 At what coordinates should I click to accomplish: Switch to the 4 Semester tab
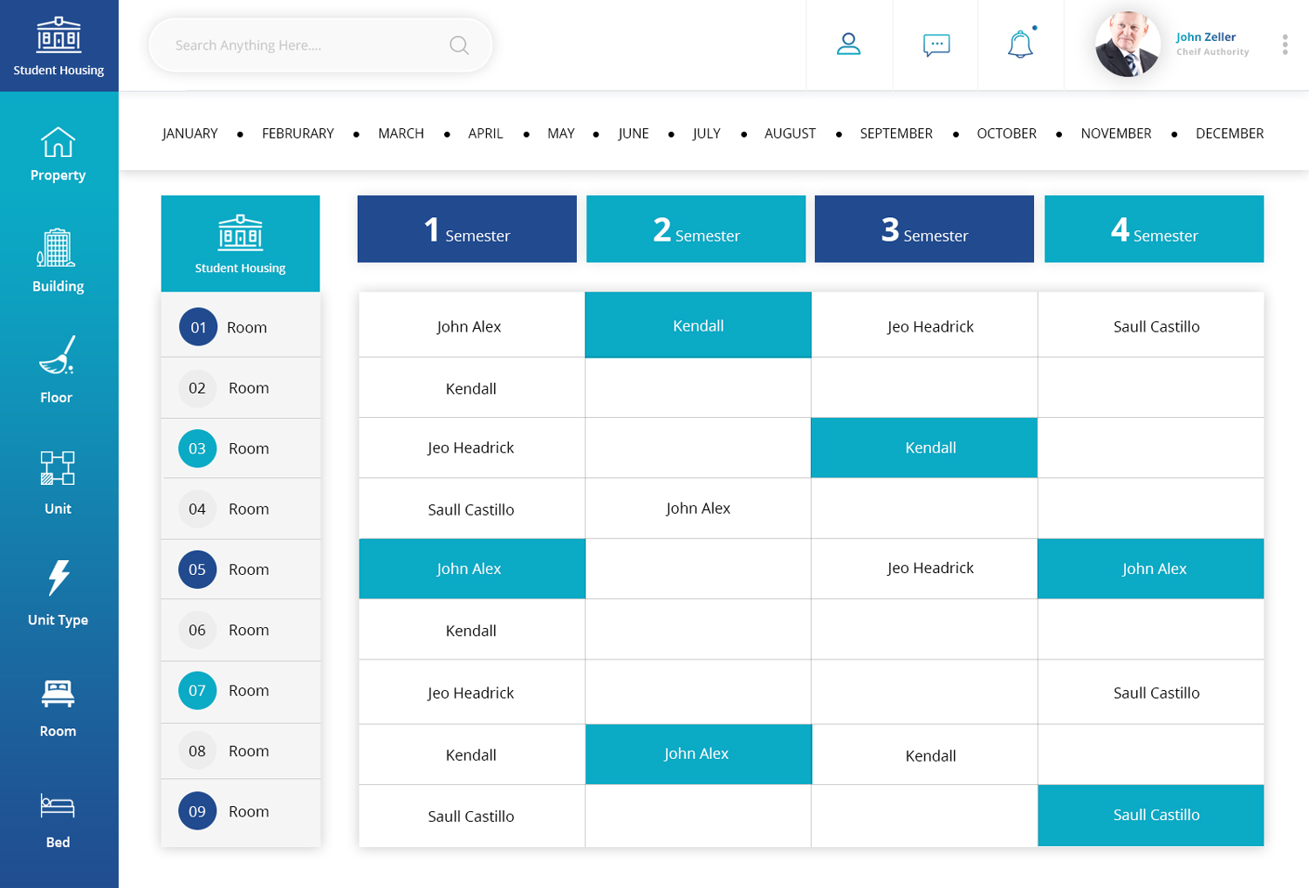1154,229
